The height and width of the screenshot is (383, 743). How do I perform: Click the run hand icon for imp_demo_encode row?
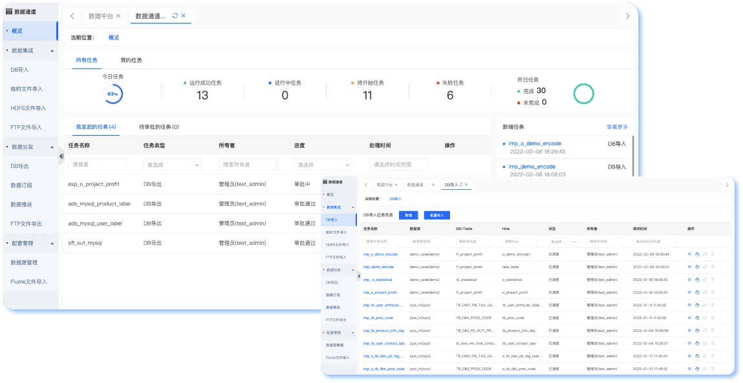(697, 267)
